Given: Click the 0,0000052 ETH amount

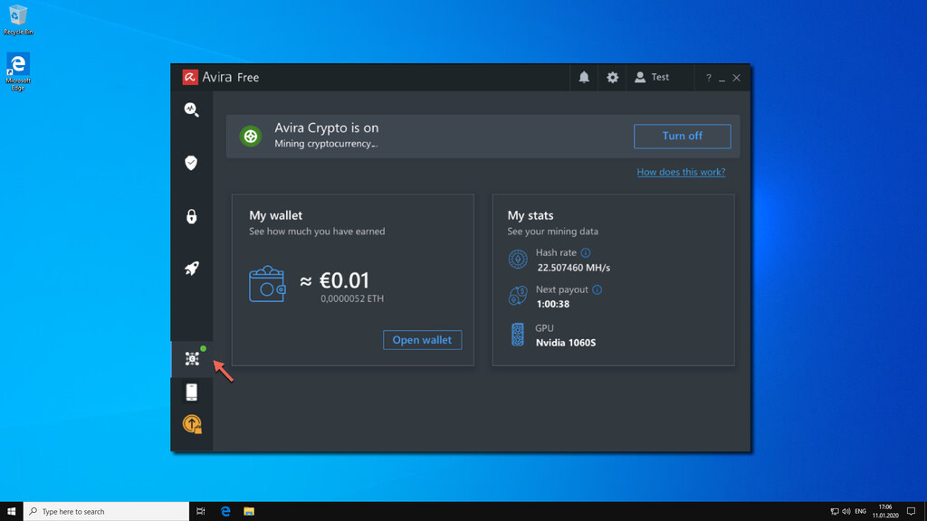Looking at the screenshot, I should (x=352, y=298).
